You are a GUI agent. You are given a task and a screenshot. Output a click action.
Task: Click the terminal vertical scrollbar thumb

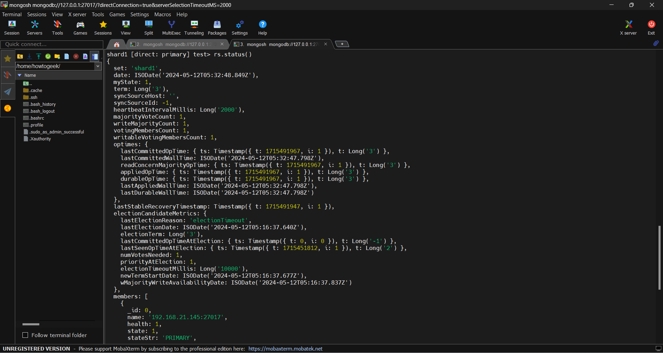tap(659, 258)
